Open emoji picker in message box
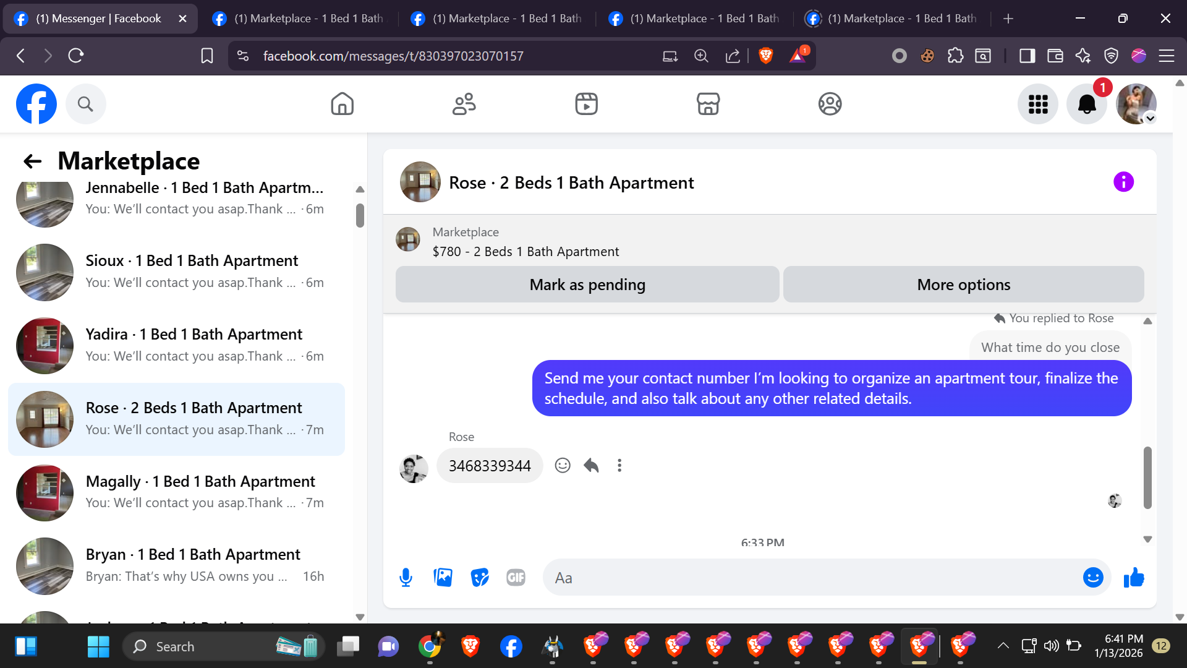 coord(1092,578)
